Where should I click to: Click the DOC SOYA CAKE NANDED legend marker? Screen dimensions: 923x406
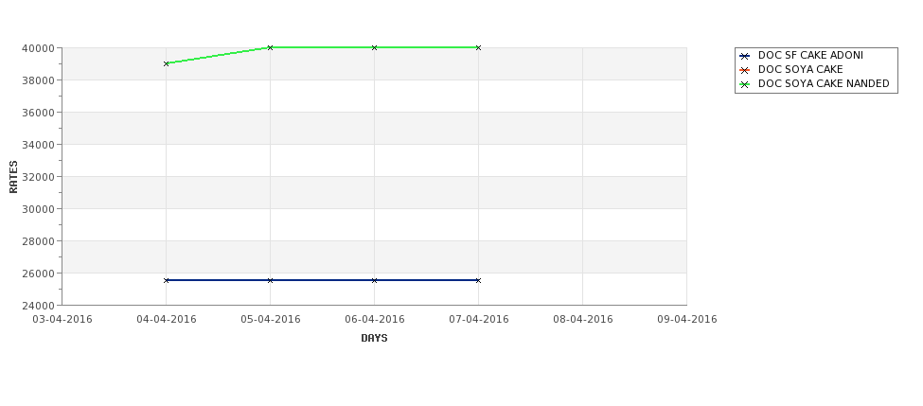[745, 84]
